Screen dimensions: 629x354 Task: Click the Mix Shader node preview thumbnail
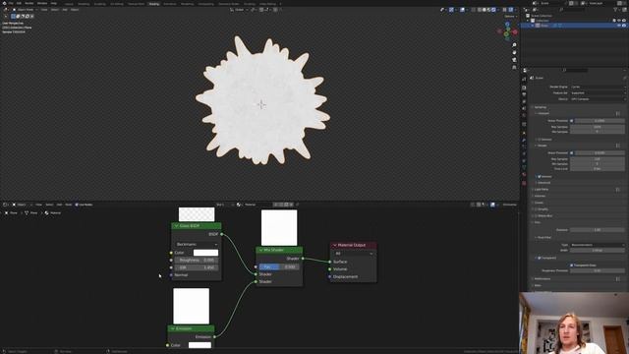click(x=279, y=227)
